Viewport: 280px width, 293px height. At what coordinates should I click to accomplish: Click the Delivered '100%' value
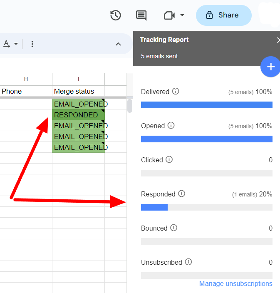264,92
